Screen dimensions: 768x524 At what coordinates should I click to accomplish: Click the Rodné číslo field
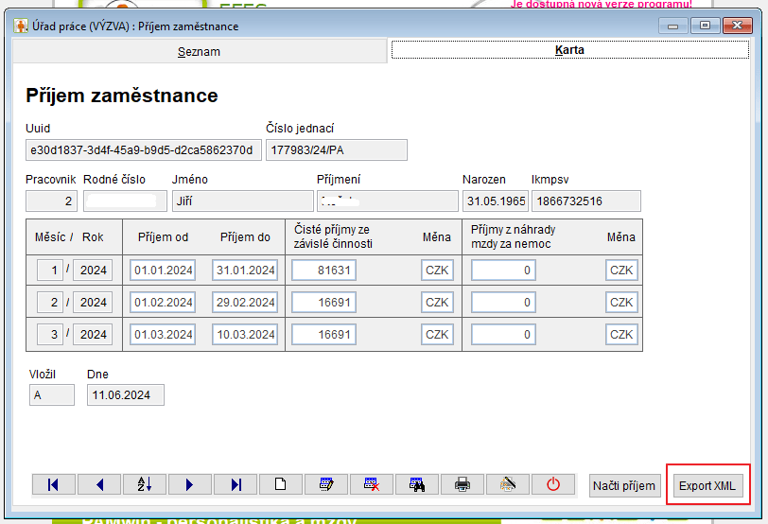click(x=125, y=201)
